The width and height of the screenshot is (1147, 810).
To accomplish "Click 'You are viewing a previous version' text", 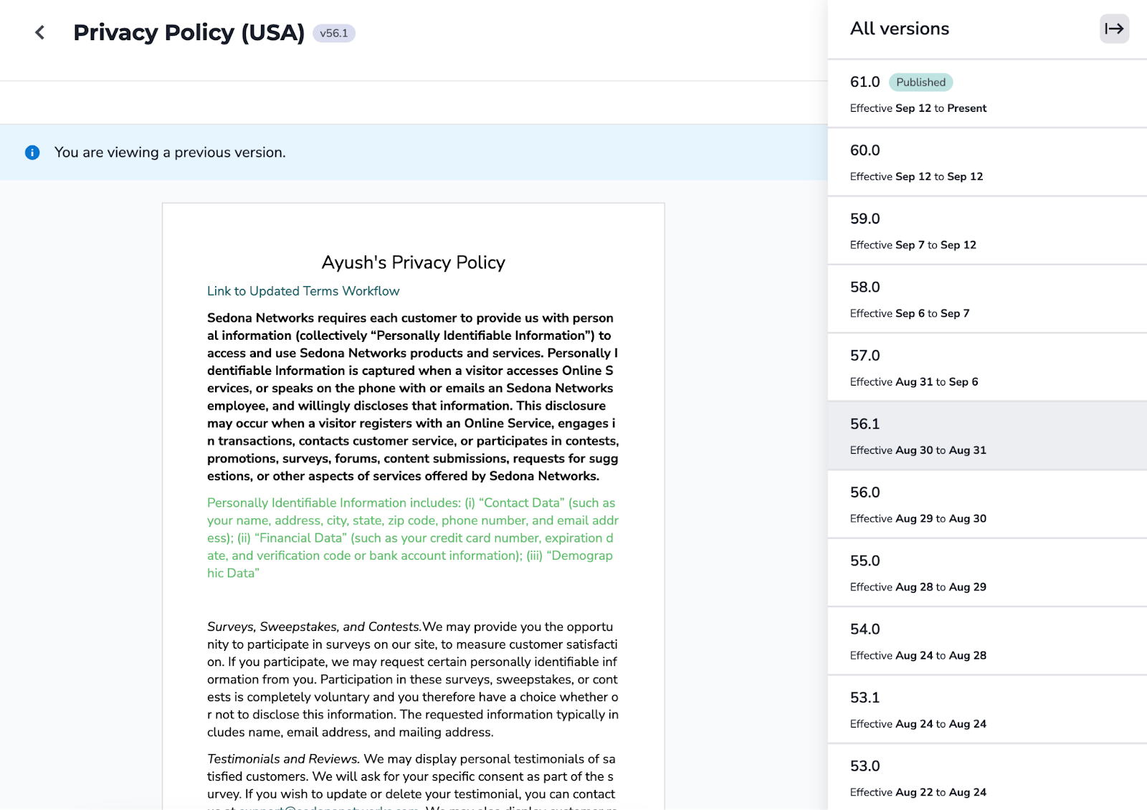I will coord(170,153).
